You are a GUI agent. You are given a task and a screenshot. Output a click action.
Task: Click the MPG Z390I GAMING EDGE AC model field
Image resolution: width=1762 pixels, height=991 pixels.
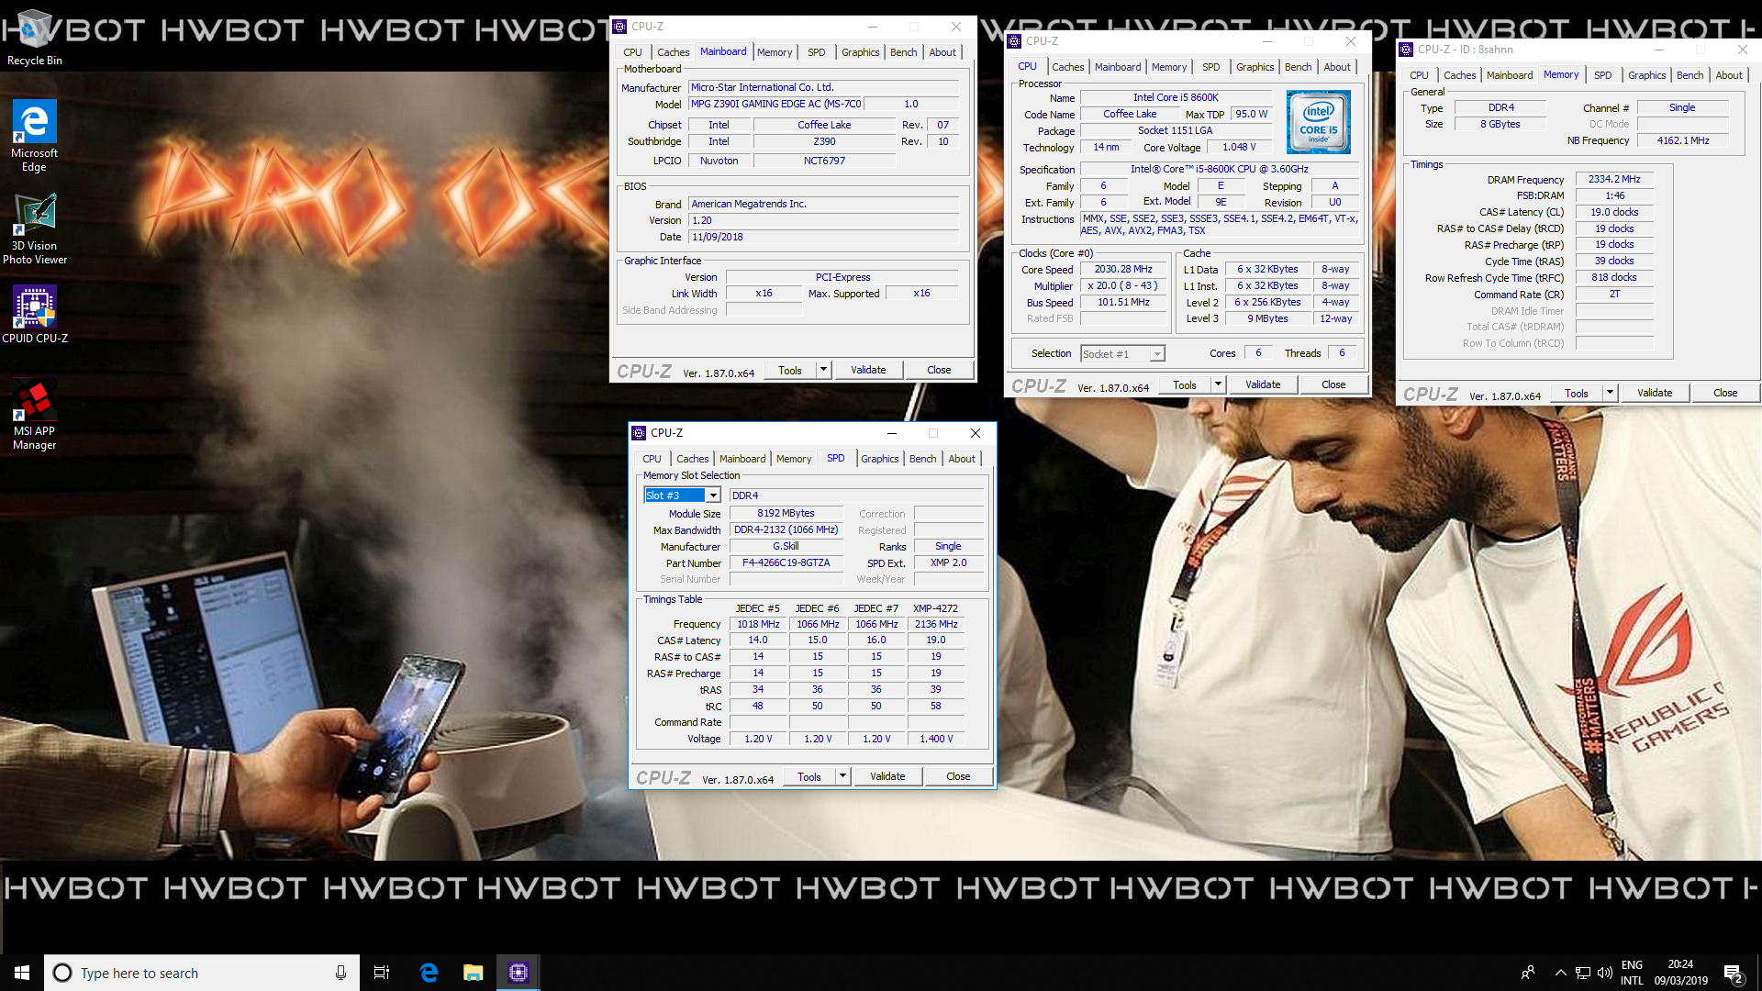[x=775, y=105]
